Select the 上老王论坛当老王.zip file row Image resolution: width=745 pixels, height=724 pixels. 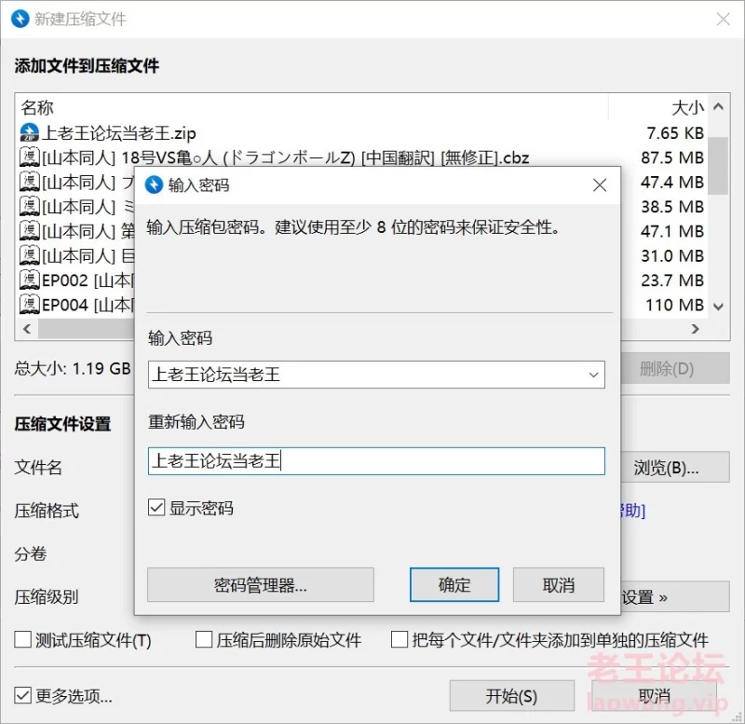(362, 133)
